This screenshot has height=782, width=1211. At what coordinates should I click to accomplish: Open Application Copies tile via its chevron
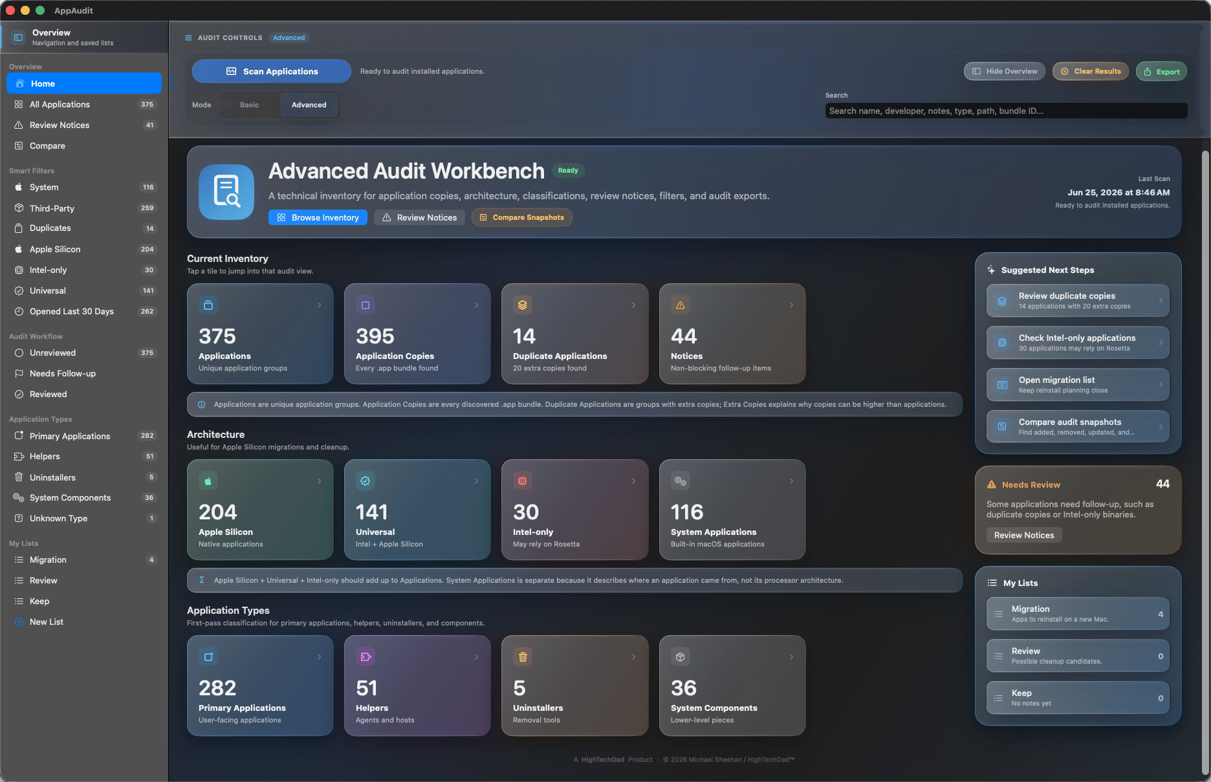tap(477, 305)
